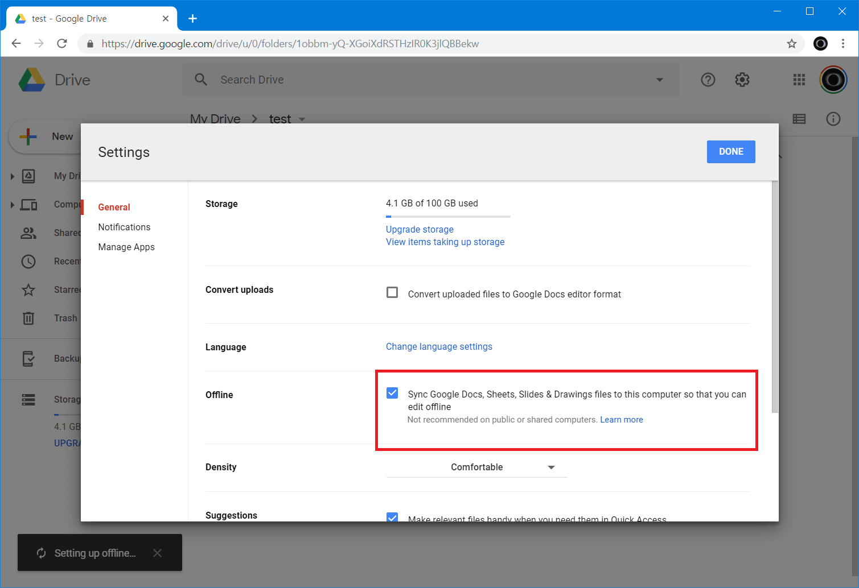Reload the page in browser

tap(62, 44)
